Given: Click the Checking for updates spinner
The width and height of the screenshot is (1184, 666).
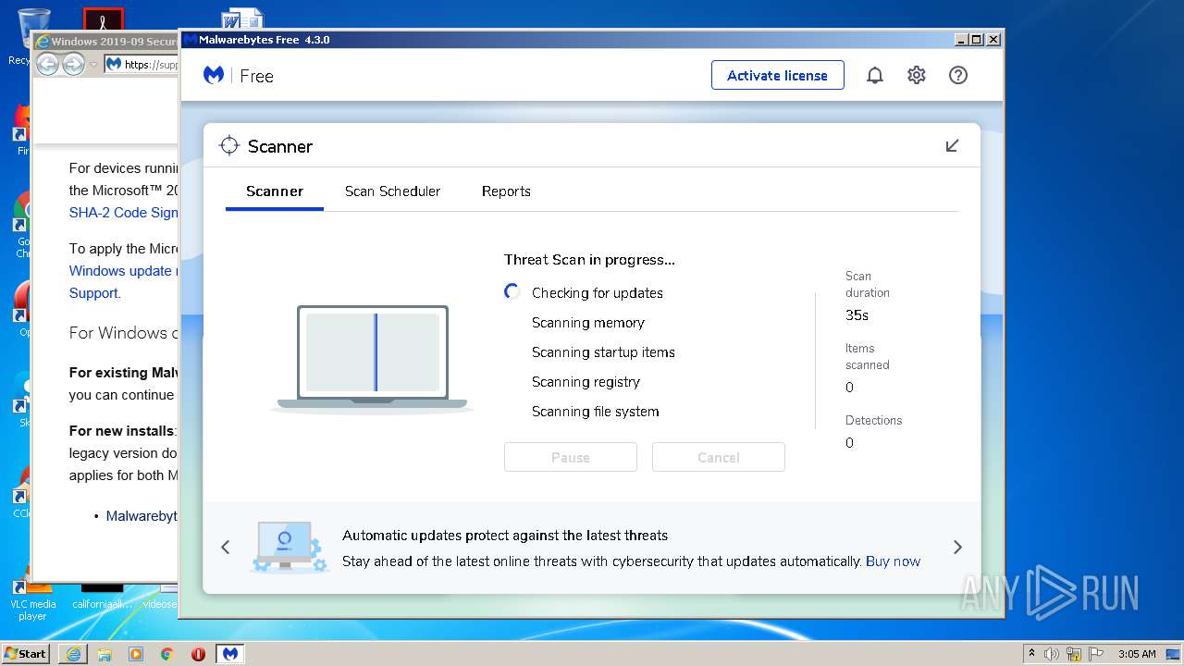Looking at the screenshot, I should point(512,291).
